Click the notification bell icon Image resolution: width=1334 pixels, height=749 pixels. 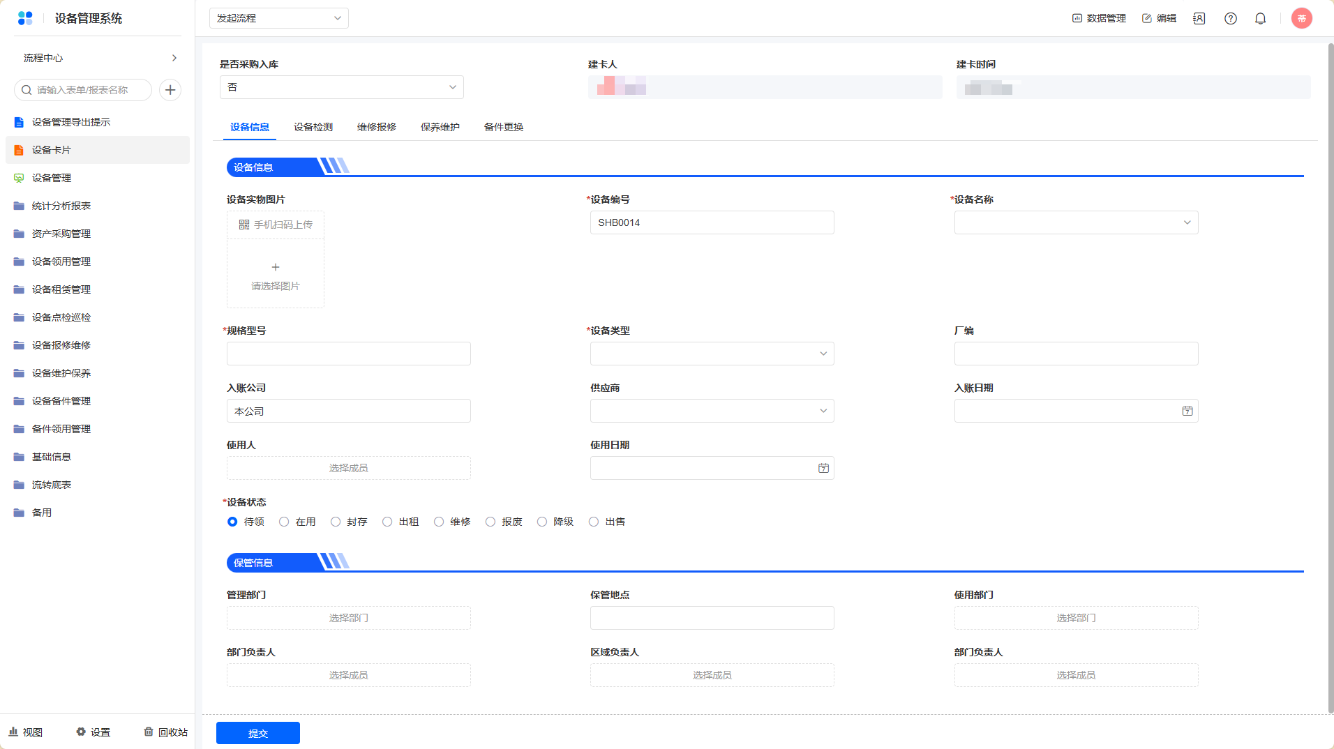pos(1260,19)
